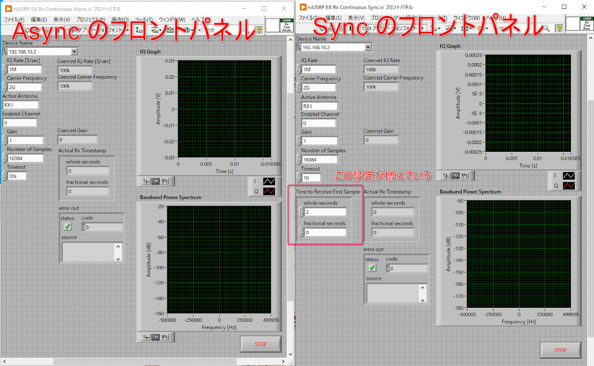Click the I plot swatch in Sync legend

click(x=569, y=176)
